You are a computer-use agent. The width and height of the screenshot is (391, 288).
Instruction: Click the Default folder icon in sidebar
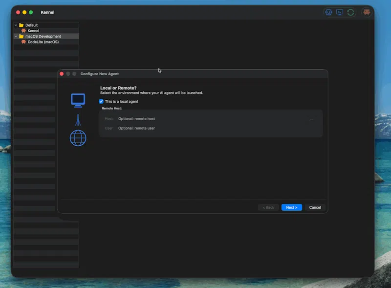click(22, 25)
